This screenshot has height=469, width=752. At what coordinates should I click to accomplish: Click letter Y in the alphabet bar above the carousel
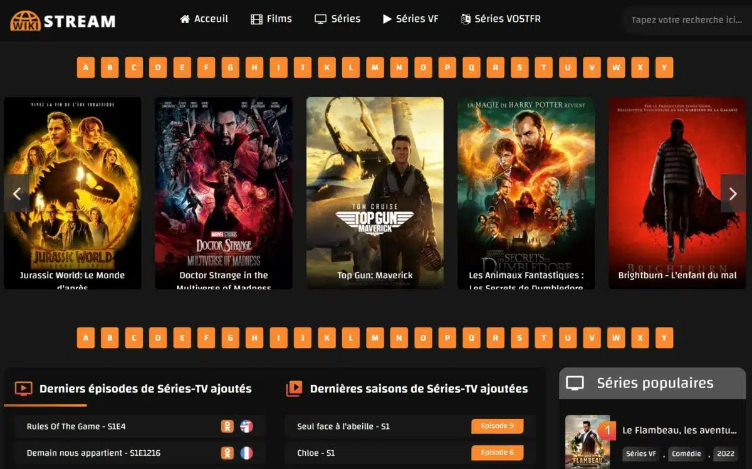[x=664, y=67]
